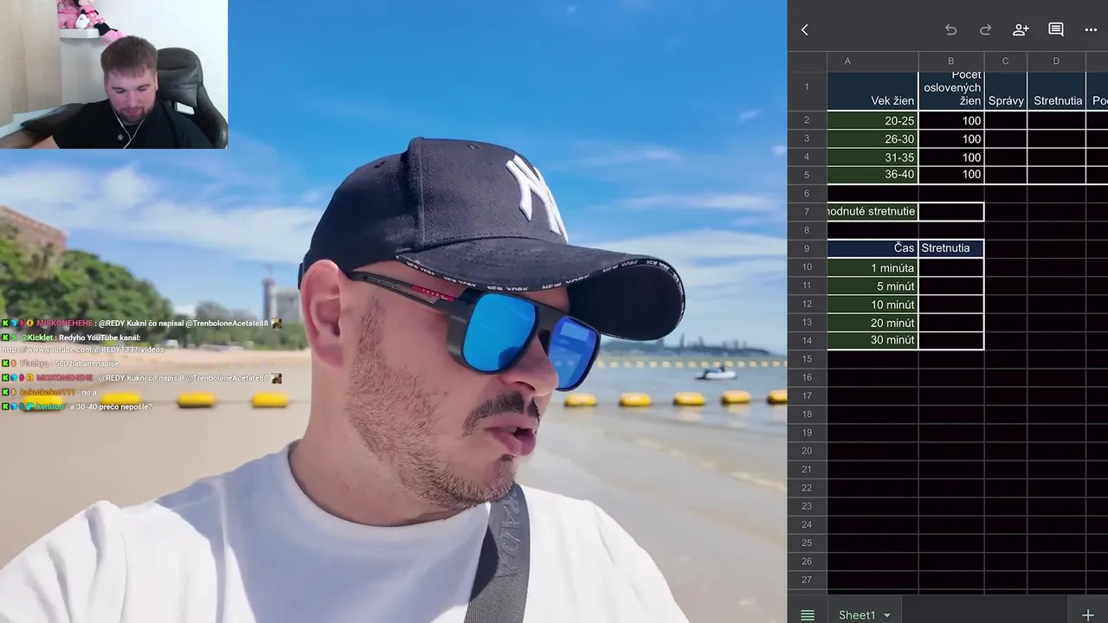Select column A header
1108x623 pixels.
[873, 61]
